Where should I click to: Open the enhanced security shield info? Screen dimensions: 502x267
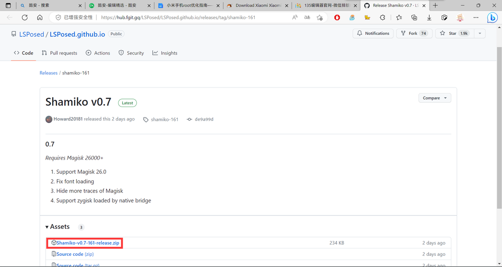point(58,18)
